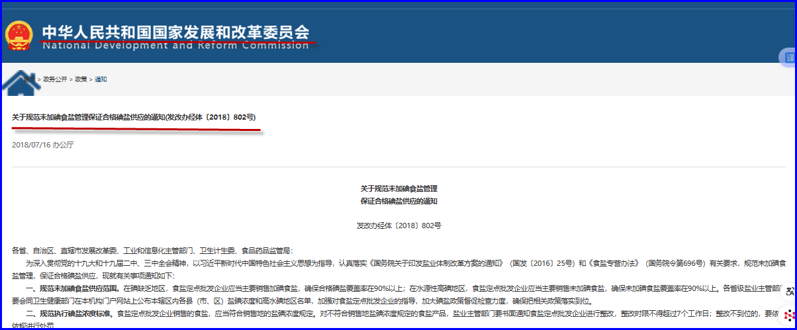797x330 pixels.
Task: Select the 通知 breadcrumb item
Action: pyautogui.click(x=101, y=79)
